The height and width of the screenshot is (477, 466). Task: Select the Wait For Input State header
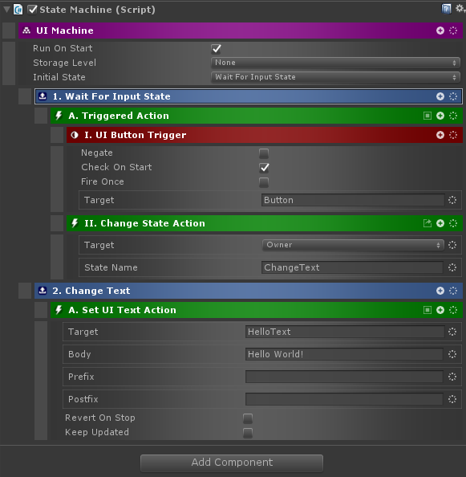(249, 96)
